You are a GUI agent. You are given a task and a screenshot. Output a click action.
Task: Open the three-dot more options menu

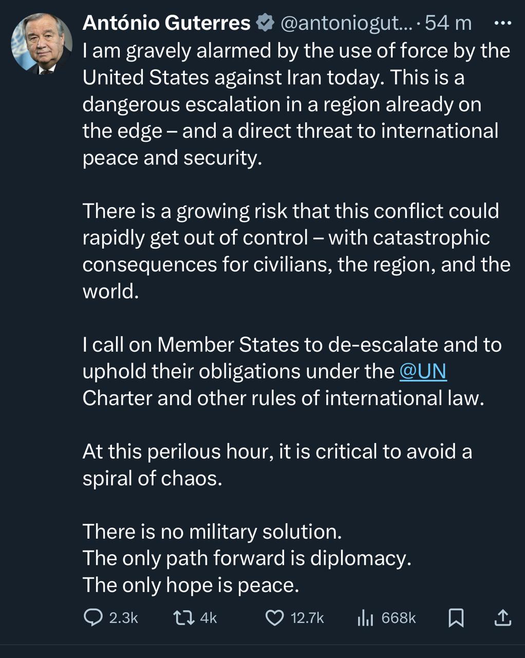[502, 23]
